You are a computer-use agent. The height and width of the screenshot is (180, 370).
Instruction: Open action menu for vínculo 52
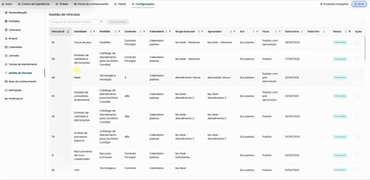(x=357, y=42)
